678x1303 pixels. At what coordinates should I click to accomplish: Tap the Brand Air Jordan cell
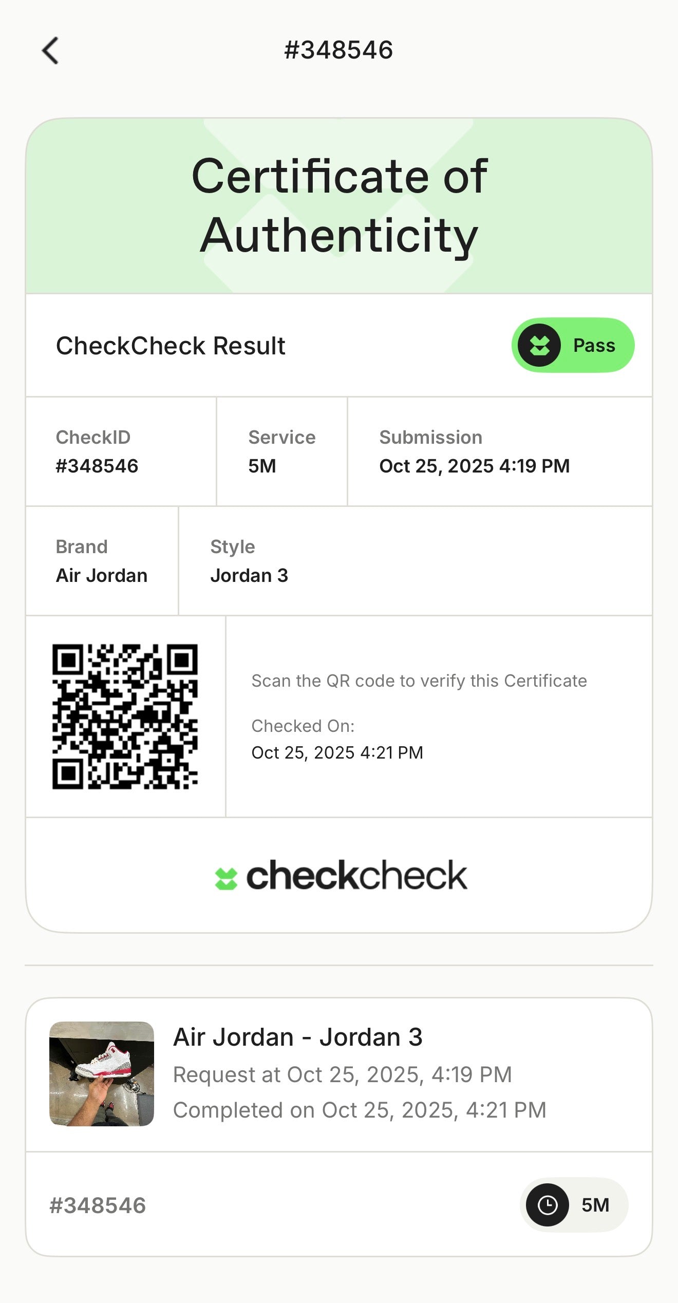(102, 561)
